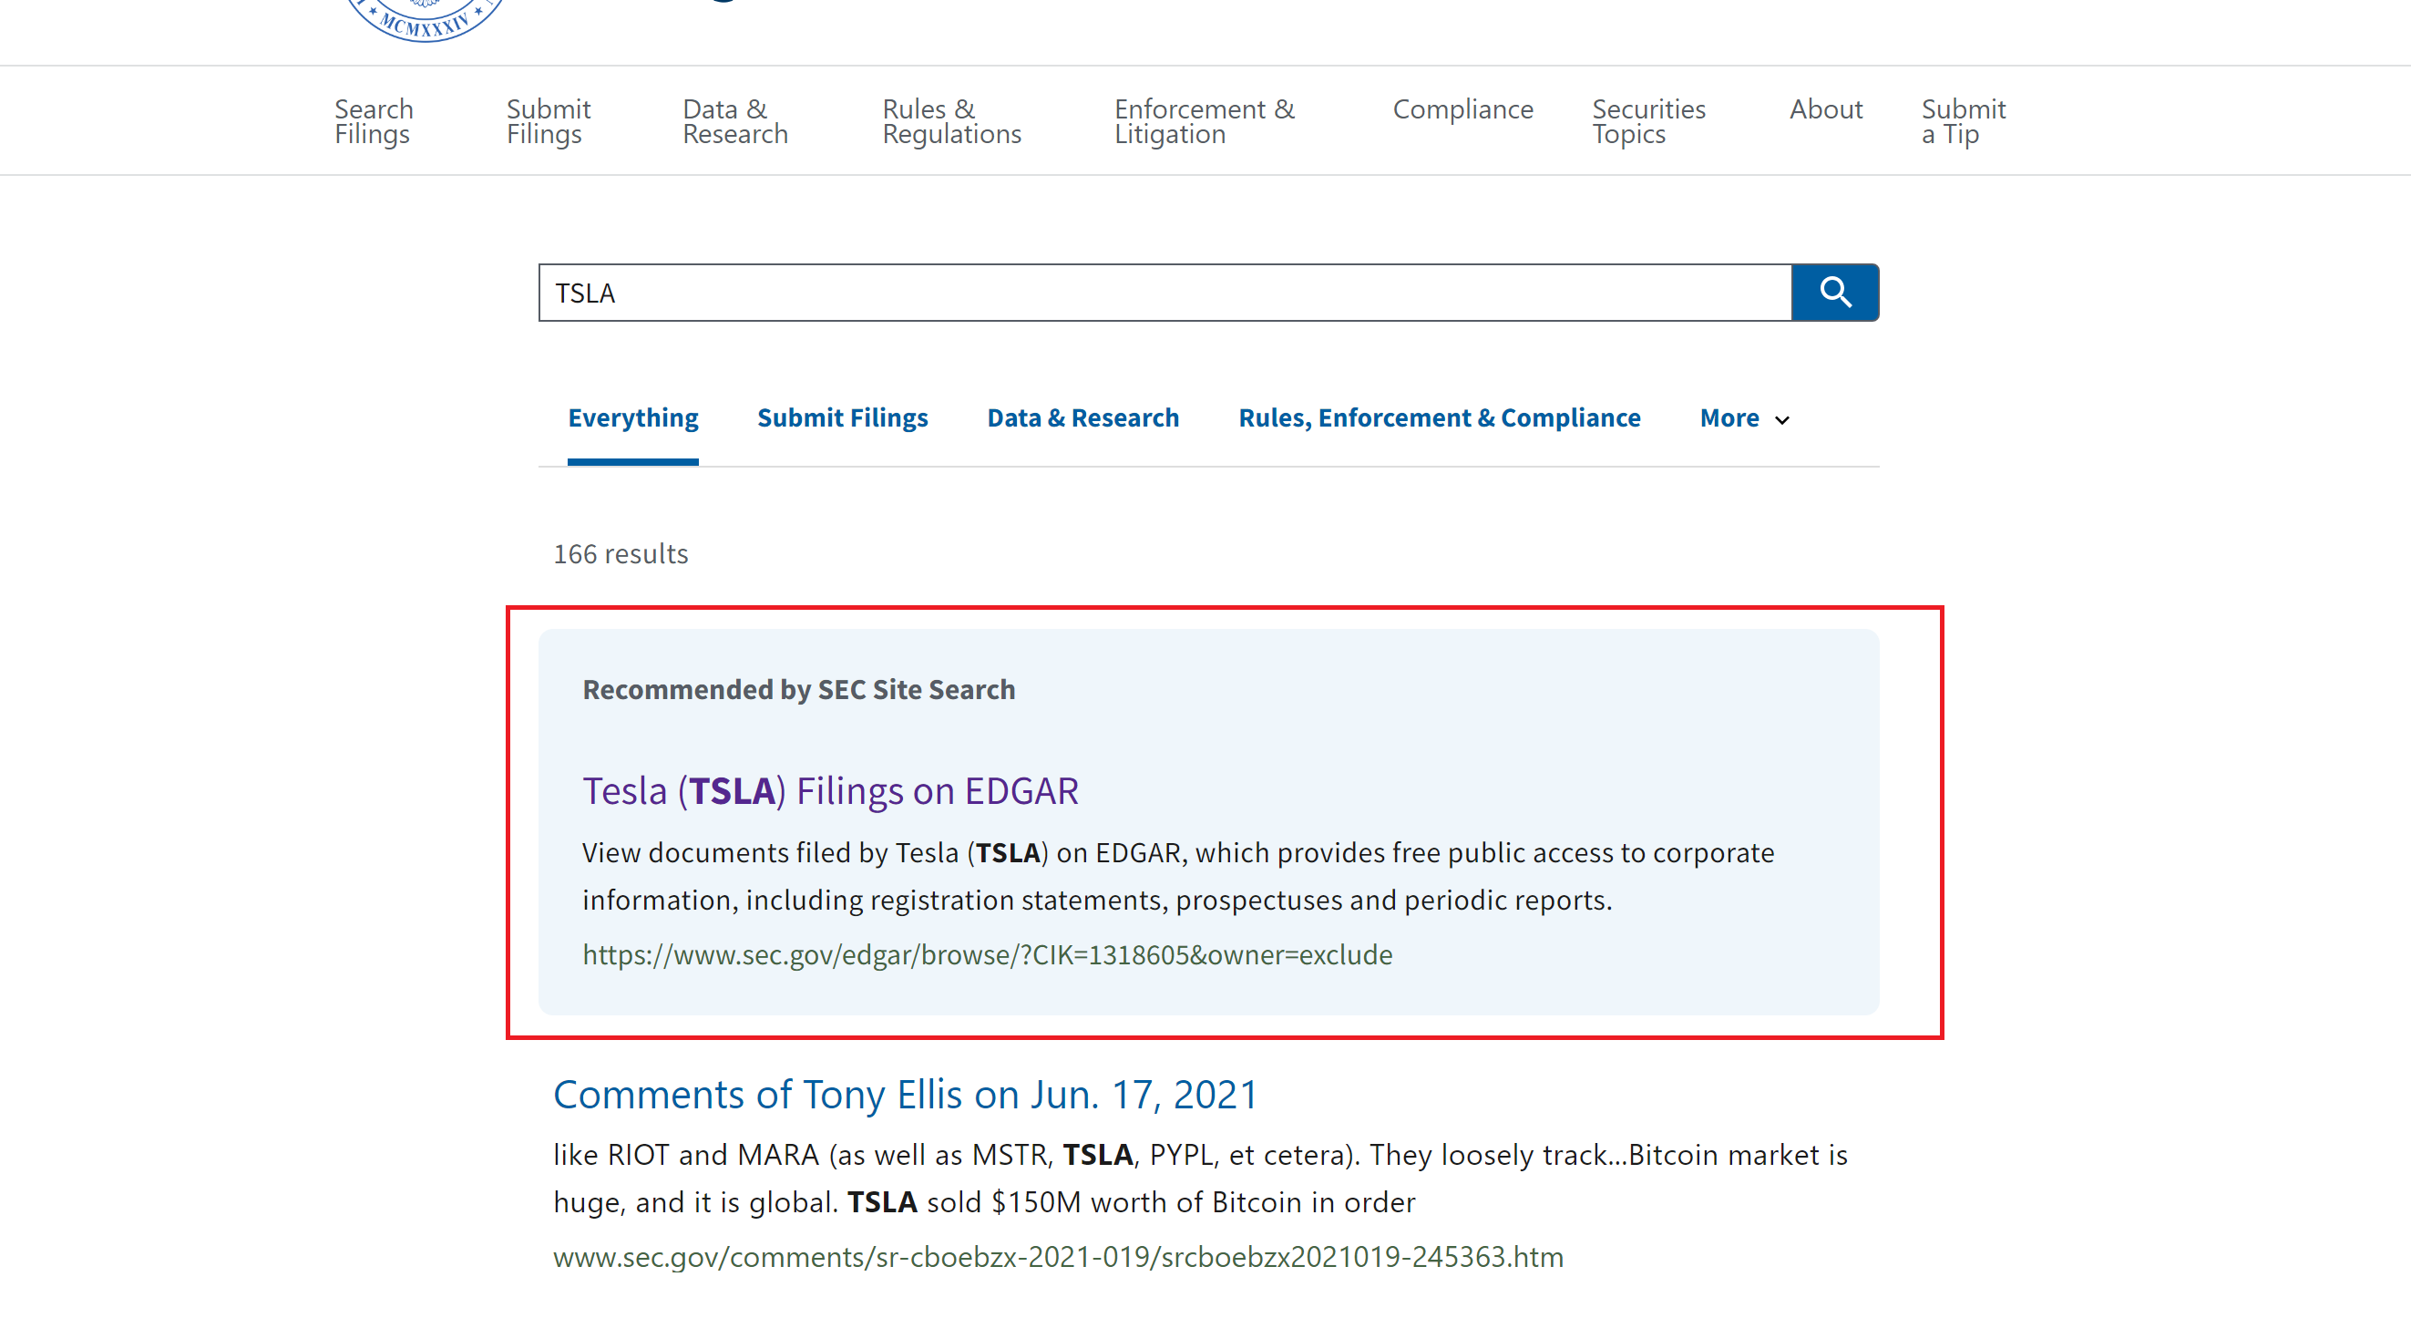Click the blue magnifier search button
2411x1318 pixels.
tap(1834, 293)
